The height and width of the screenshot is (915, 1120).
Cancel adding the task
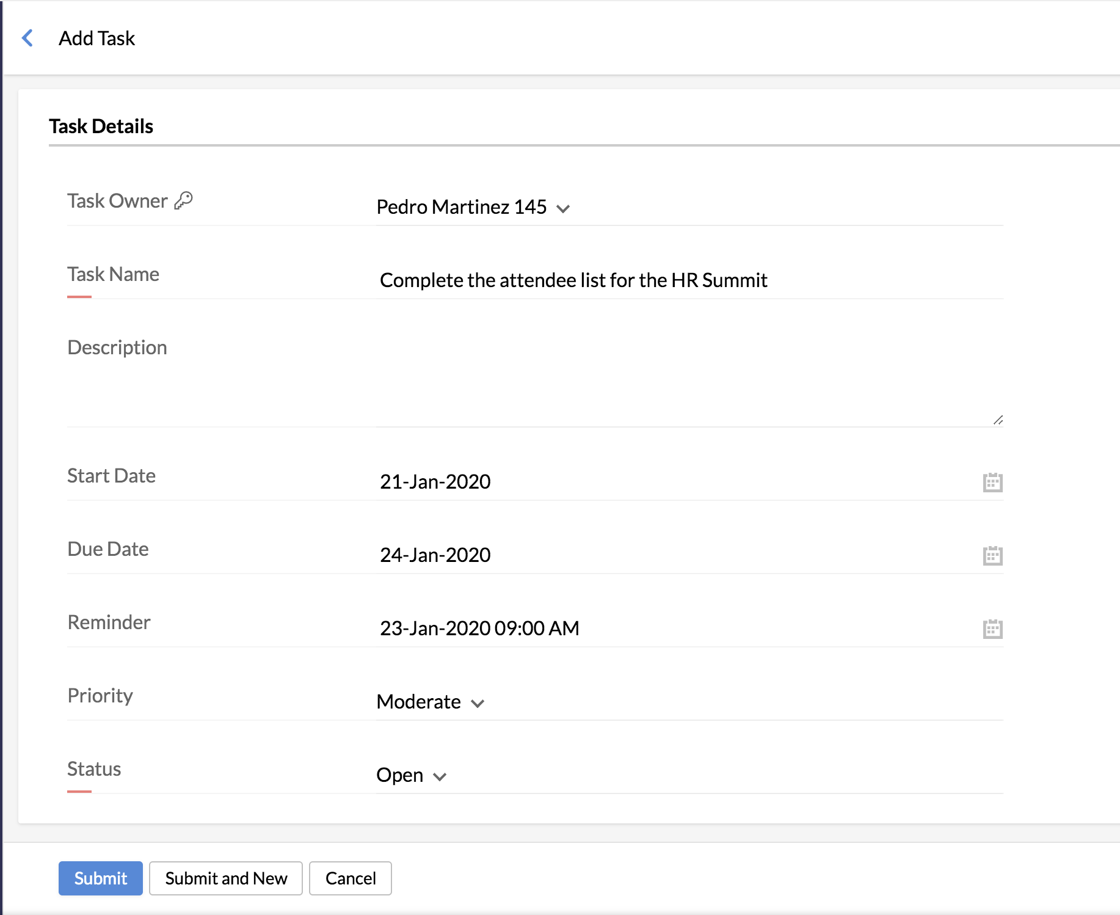tap(351, 878)
